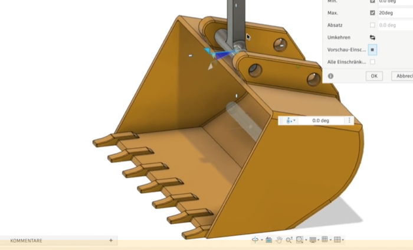Click the 0.0 deg angle input field
The height and width of the screenshot is (250, 413).
(x=321, y=121)
